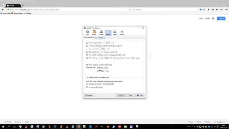Open the Preferences dropdown button

click(x=89, y=95)
